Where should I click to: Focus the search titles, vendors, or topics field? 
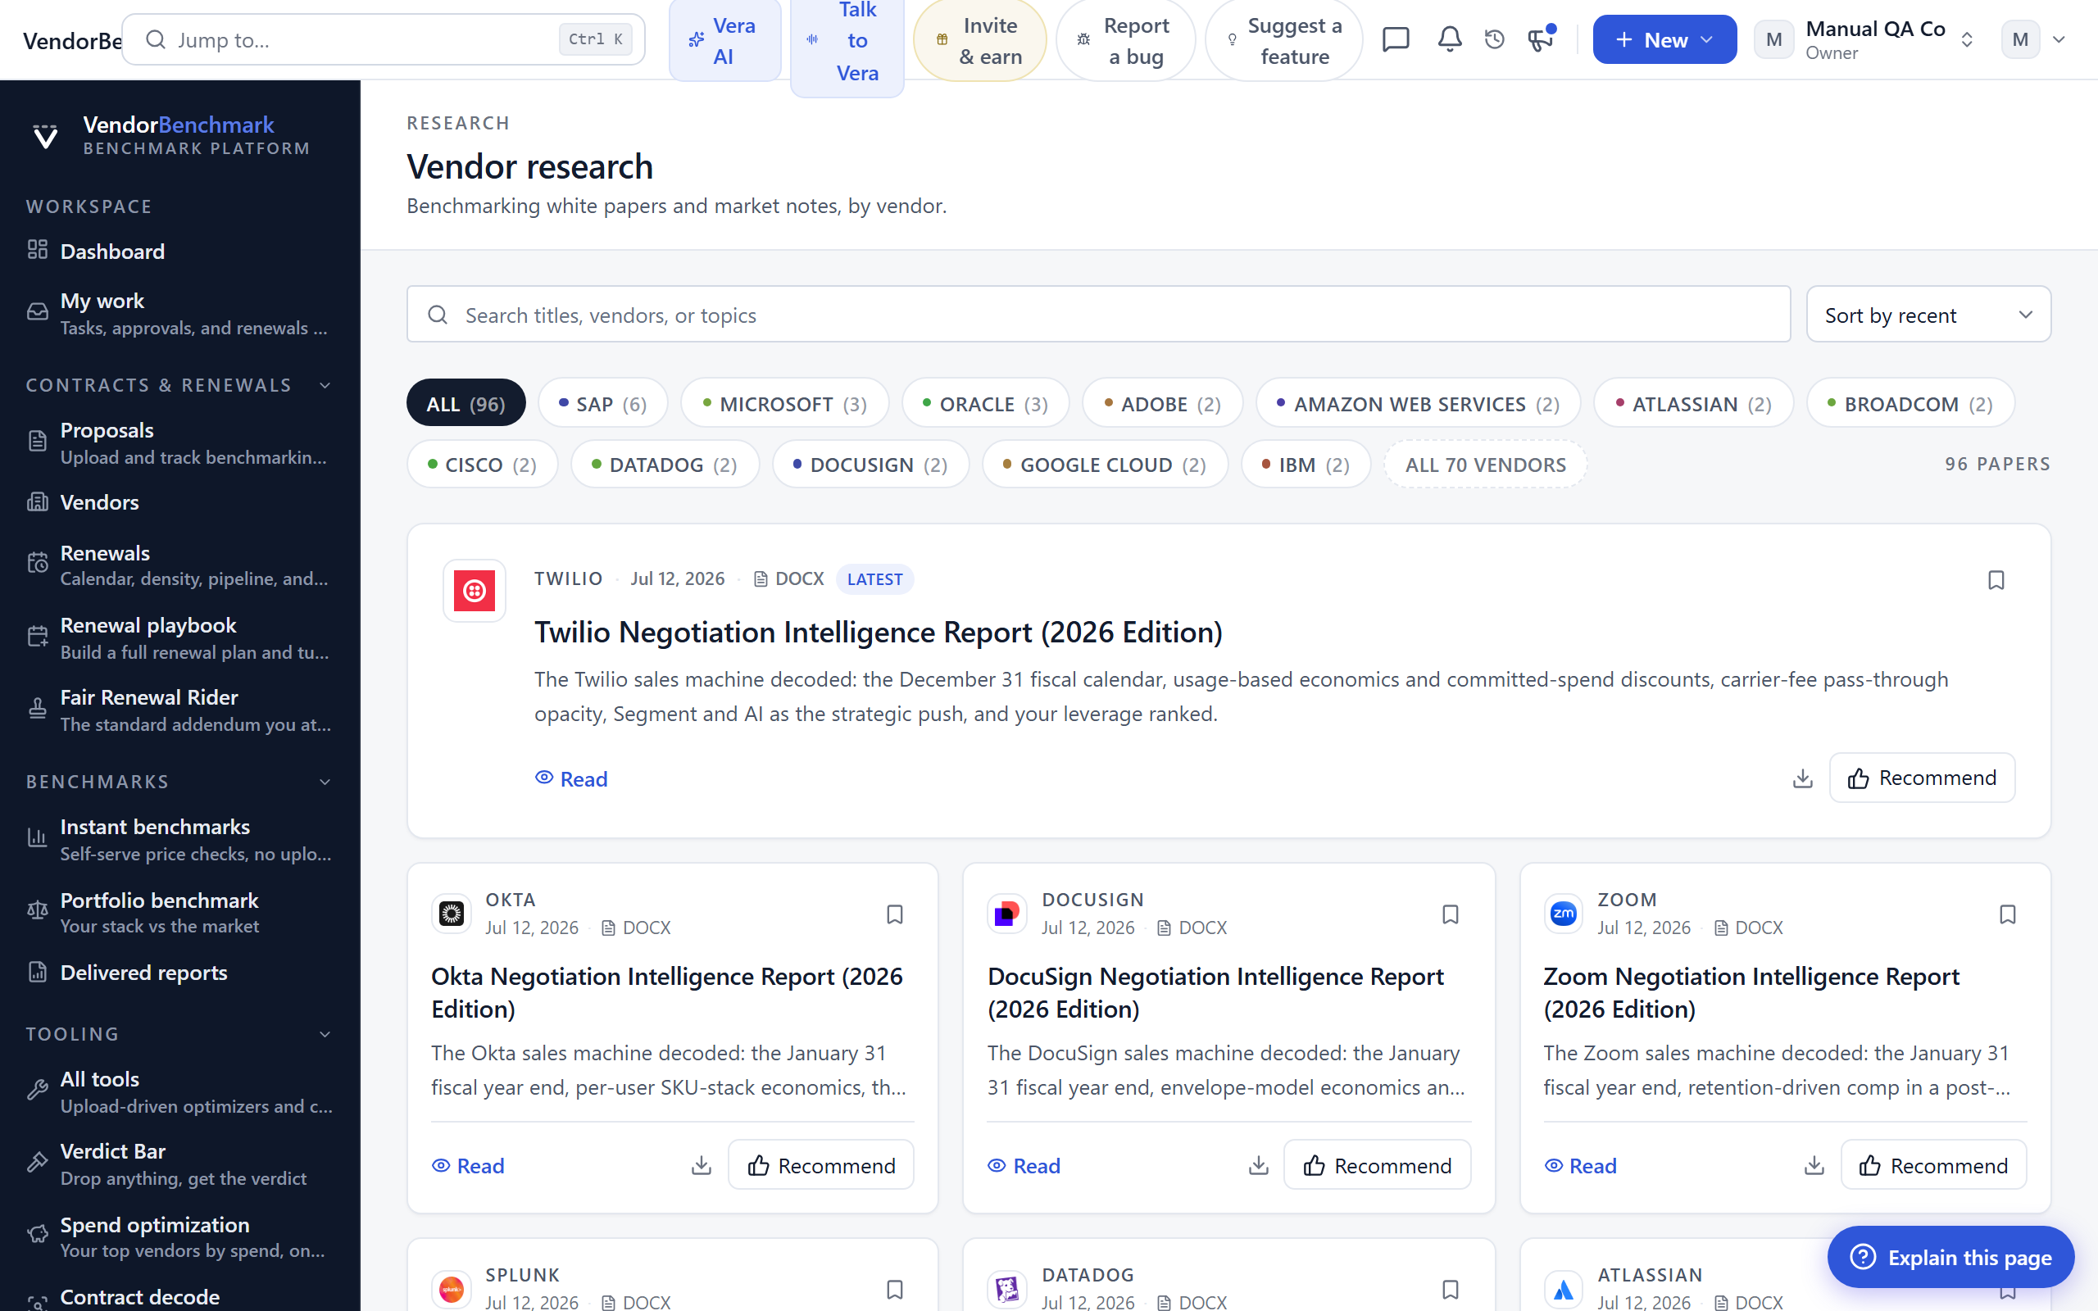pos(1098,315)
